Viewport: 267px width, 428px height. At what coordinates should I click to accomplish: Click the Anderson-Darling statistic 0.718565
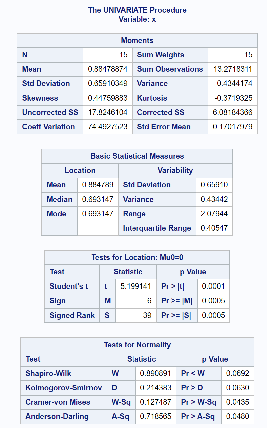pos(156,417)
